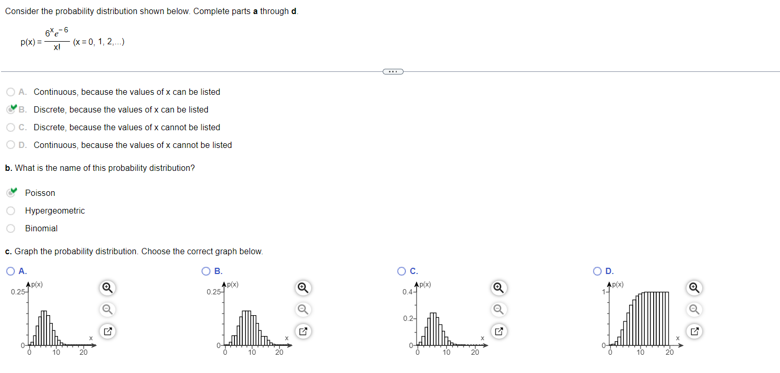The width and height of the screenshot is (780, 373).
Task: Open graph C in a larger pop-out view
Action: (x=498, y=331)
